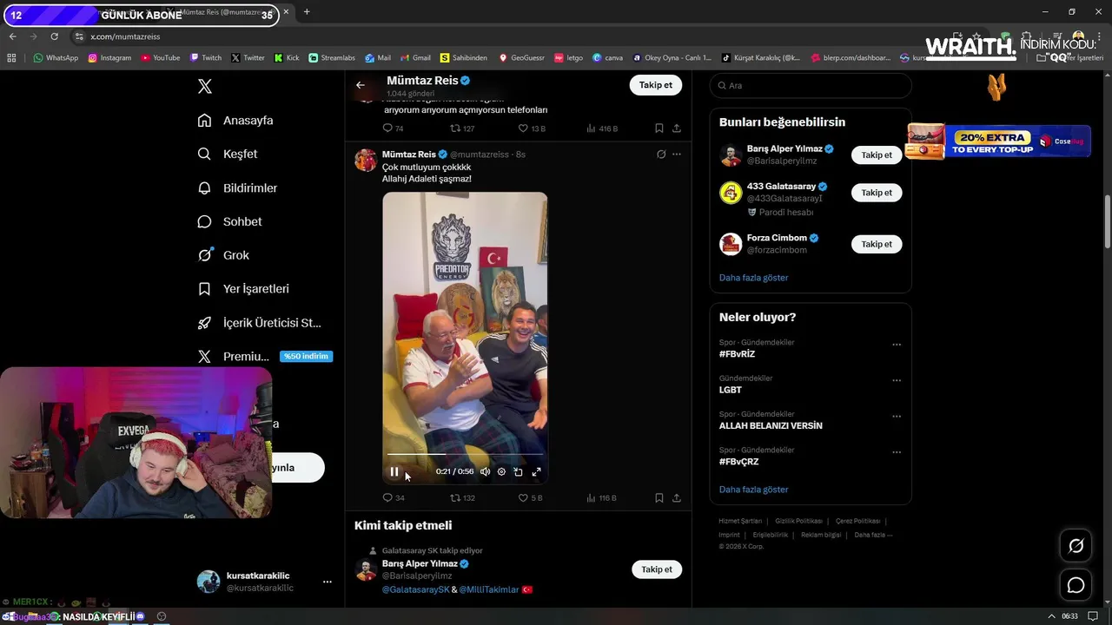Open Grok from sidebar
This screenshot has height=625, width=1112.
point(223,255)
